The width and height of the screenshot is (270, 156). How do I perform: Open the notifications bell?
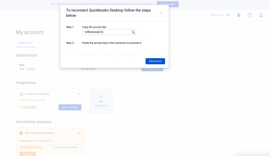point(239,15)
